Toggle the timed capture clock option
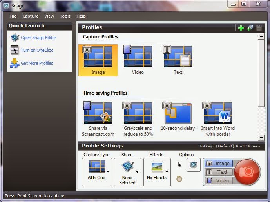The image size is (270, 202). coord(179,179)
